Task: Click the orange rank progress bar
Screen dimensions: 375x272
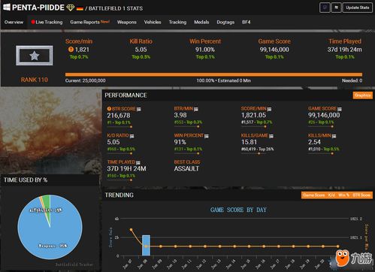Action: click(213, 74)
